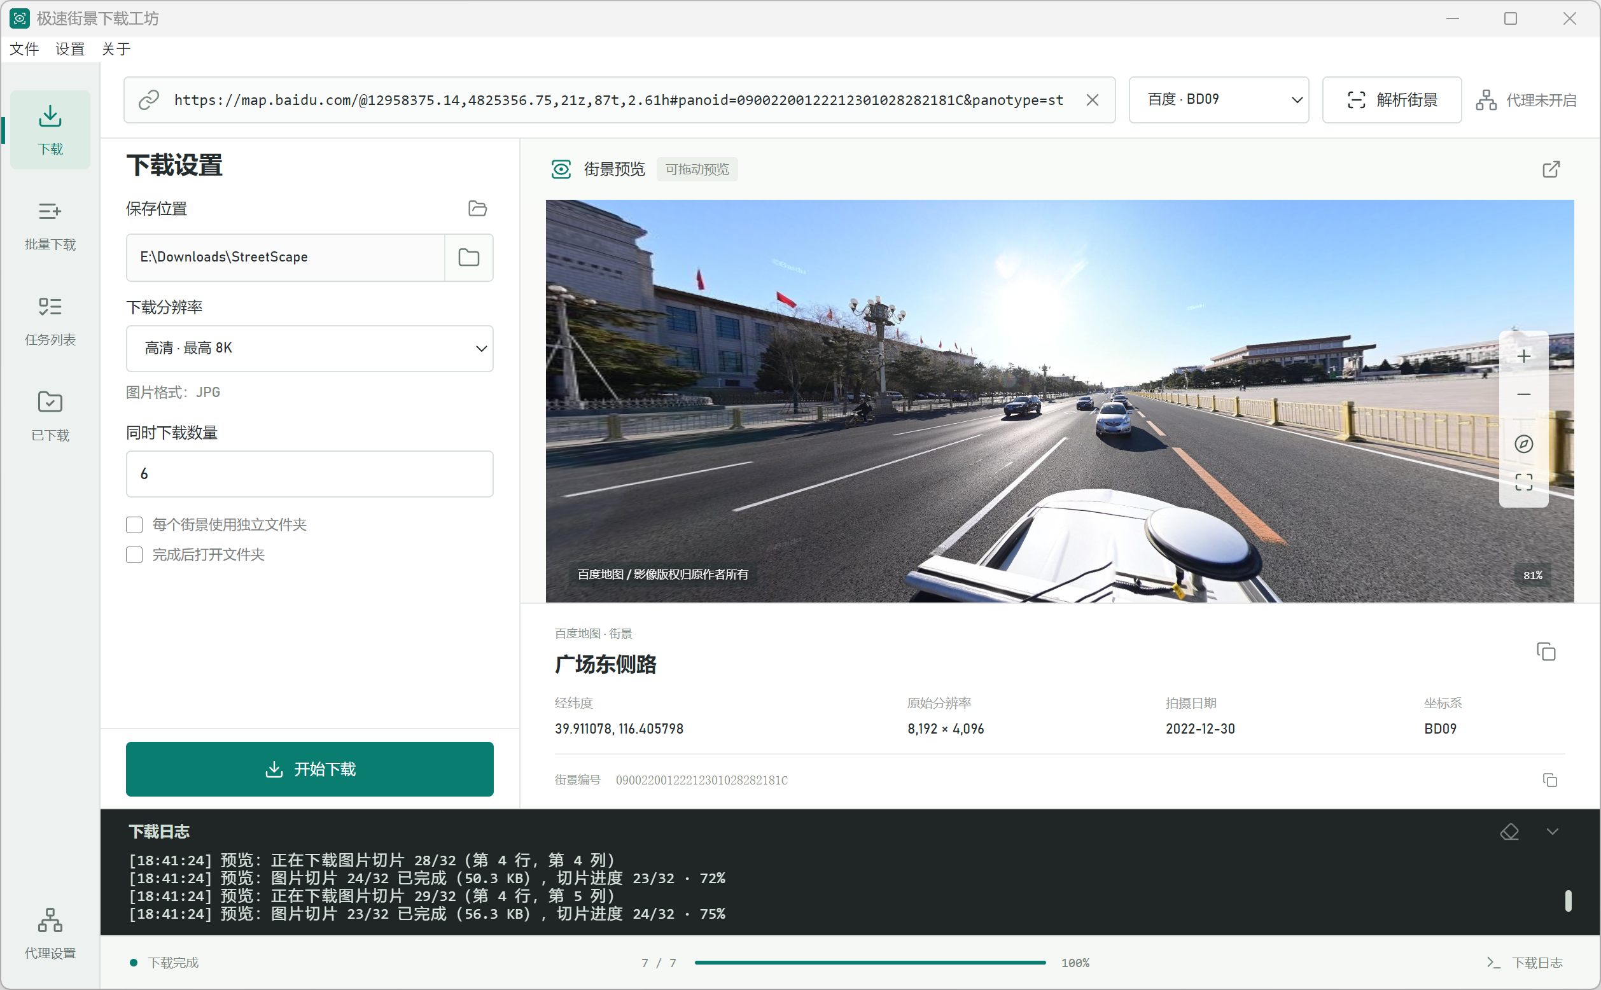Viewport: 1601px width, 990px height.
Task: Clear the URL with the X icon
Action: coord(1092,100)
